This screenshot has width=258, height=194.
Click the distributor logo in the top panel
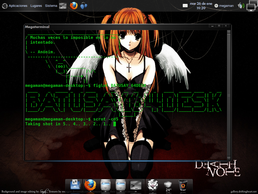pos(5,6)
